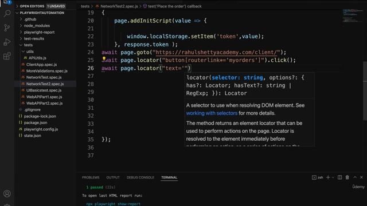Open the .gitignore file
Viewport: 367px width, 206px height.
[x=32, y=109]
